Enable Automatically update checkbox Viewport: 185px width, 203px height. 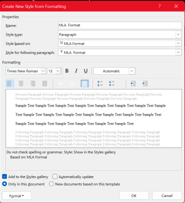(55, 177)
